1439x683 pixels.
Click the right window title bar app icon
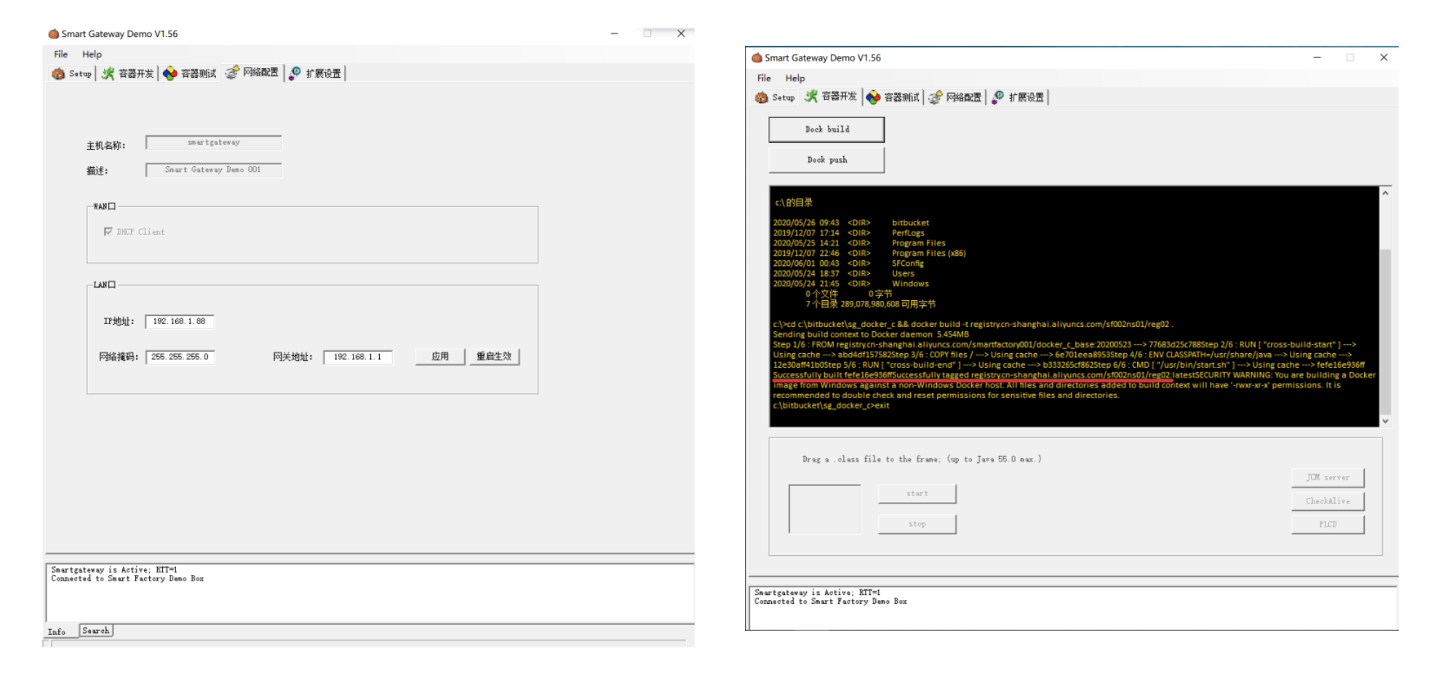coord(757,57)
